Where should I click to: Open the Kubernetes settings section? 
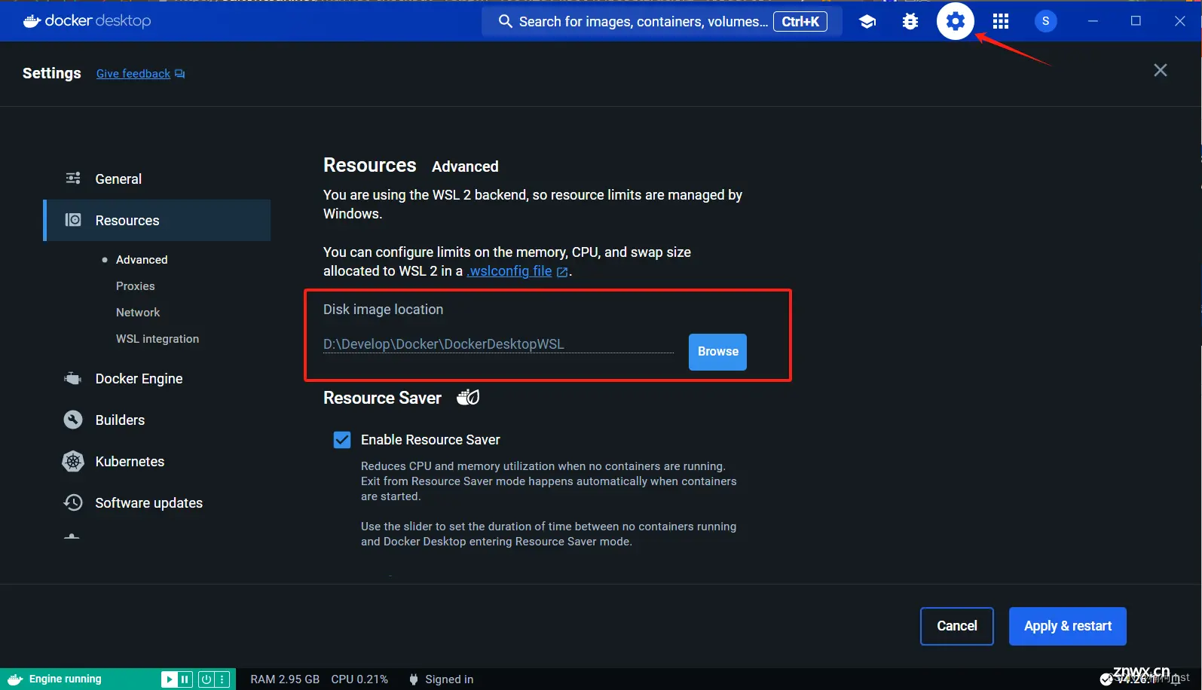[157, 461]
